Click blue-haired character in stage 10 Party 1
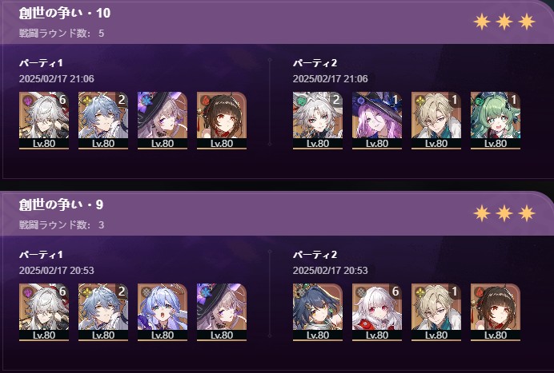Screen dimensions: 554x373 103,121
